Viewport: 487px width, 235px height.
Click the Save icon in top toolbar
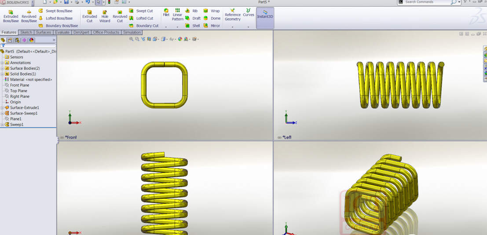tap(66, 2)
